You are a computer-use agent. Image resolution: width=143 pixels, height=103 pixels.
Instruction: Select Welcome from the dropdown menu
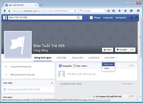tap(108, 64)
